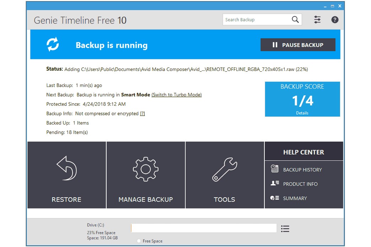Open the [?] backup info help link
The width and height of the screenshot is (371, 247).
tap(142, 114)
